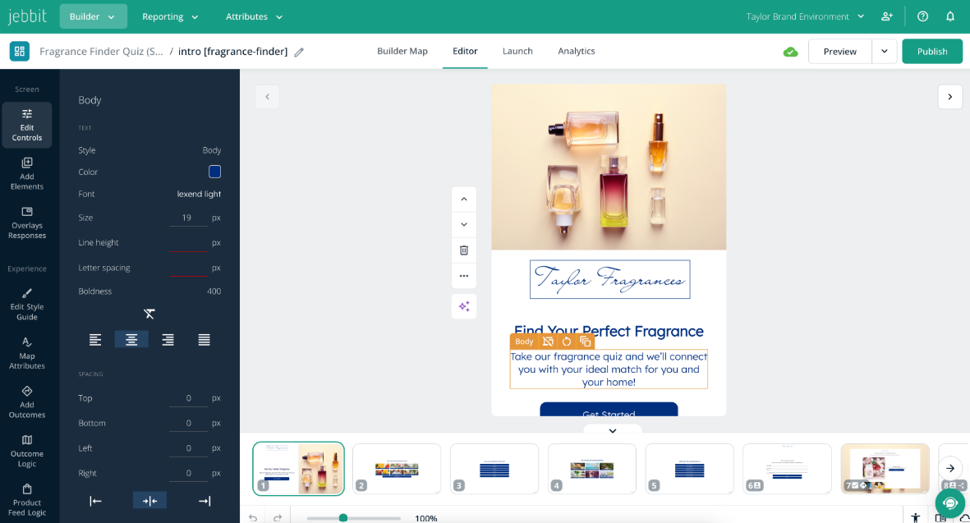Open notifications bell
Screen dimensions: 970x523
(x=950, y=16)
